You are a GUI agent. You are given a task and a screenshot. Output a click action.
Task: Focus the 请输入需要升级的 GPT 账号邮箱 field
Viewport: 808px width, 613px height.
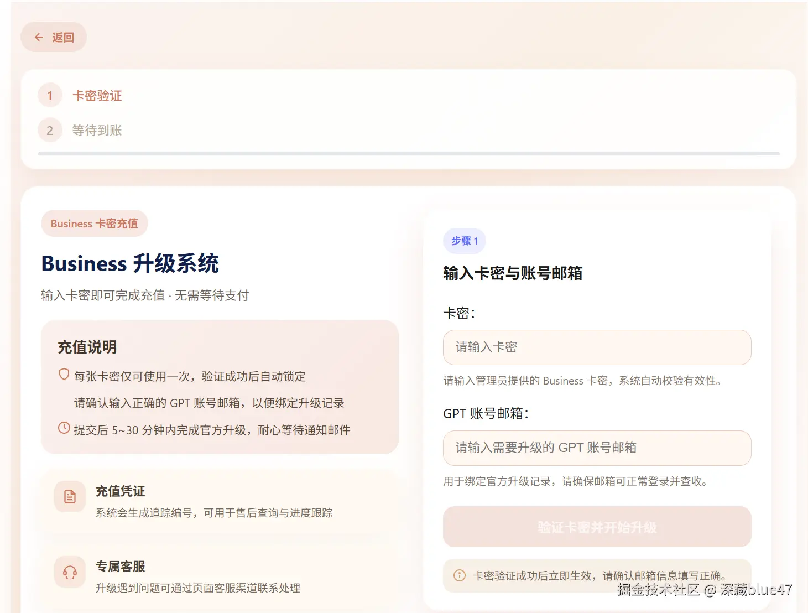tap(597, 448)
